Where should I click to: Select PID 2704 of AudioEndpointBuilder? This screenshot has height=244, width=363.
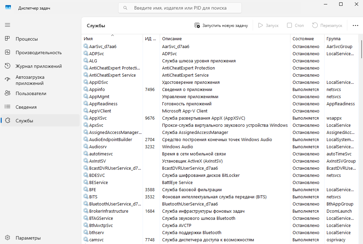150,139
